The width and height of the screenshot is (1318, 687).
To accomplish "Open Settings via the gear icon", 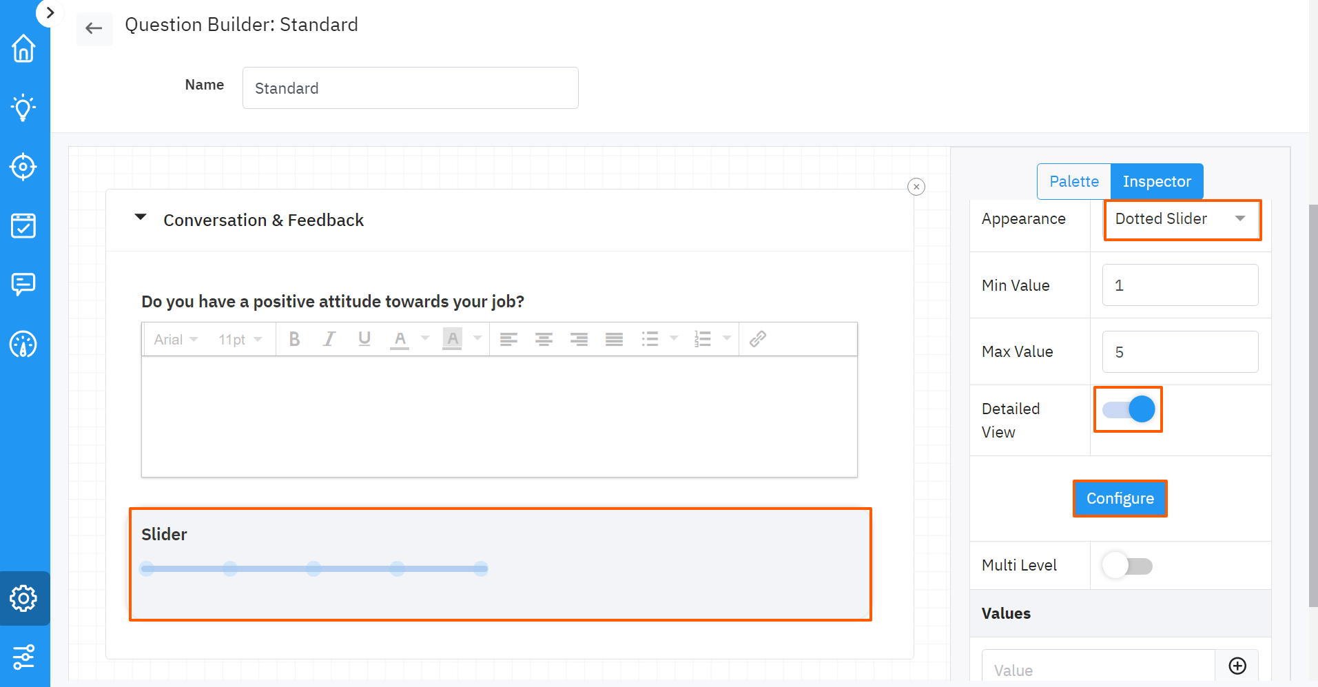I will [x=24, y=598].
